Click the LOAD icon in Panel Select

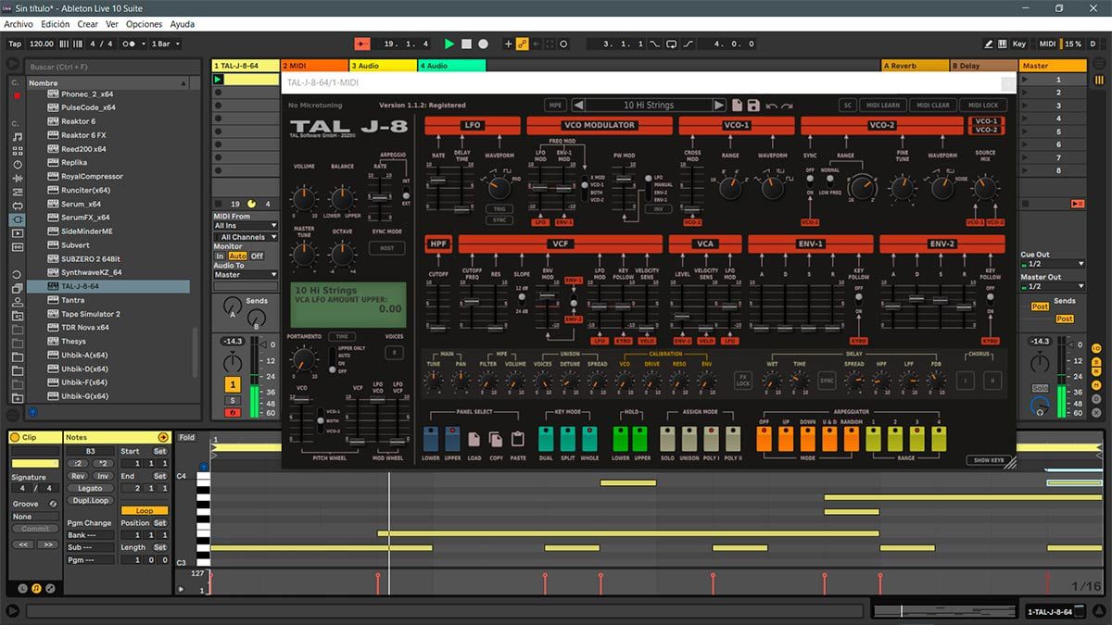474,438
